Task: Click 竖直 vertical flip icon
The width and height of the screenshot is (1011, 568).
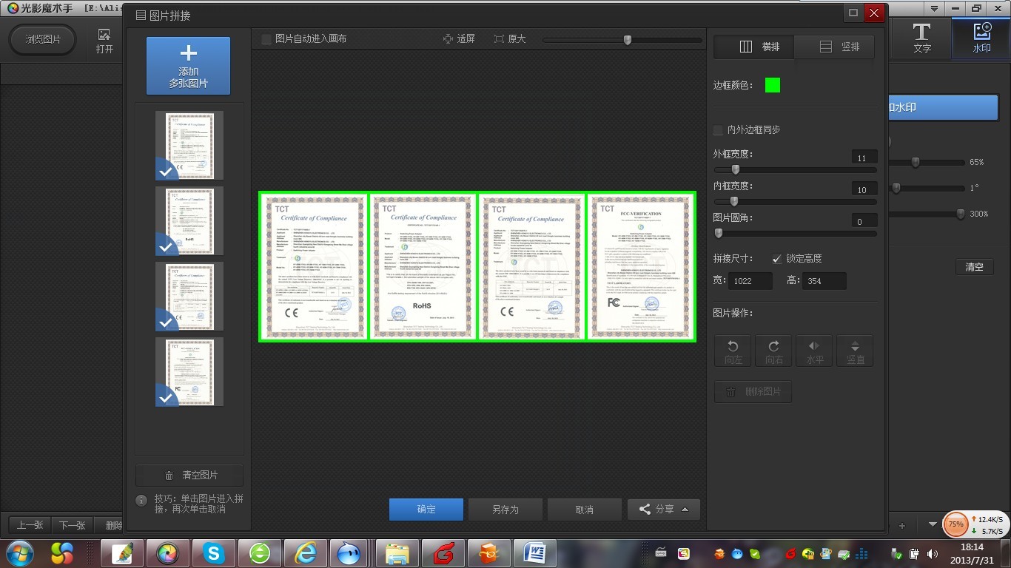Action: pos(855,351)
